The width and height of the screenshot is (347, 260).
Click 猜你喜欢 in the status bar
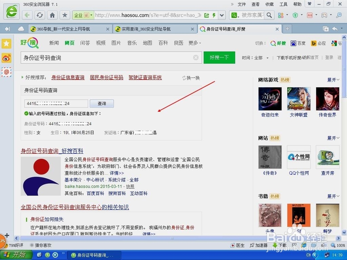(x=41, y=245)
